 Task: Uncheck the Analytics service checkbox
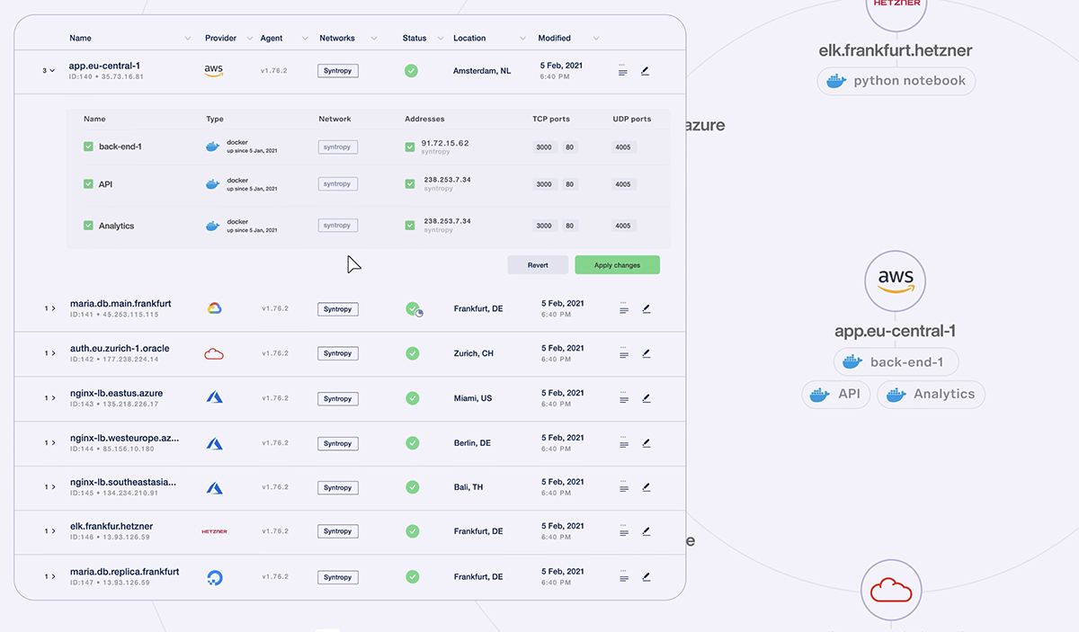(x=88, y=226)
